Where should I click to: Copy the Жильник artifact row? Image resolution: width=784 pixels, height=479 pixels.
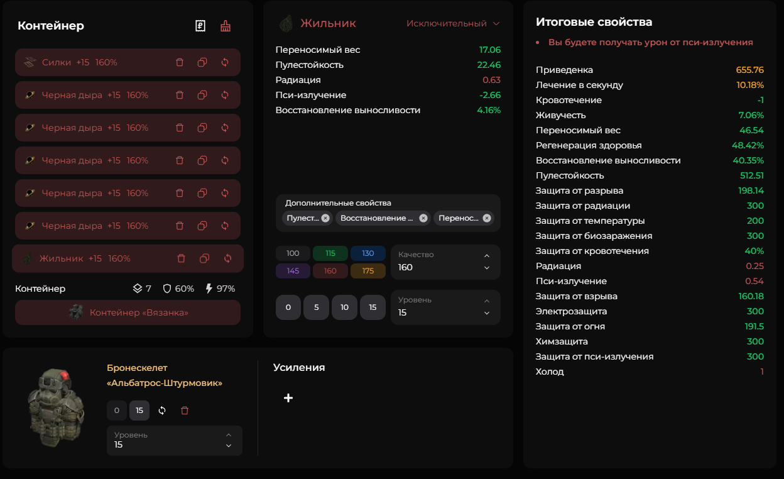(x=204, y=258)
